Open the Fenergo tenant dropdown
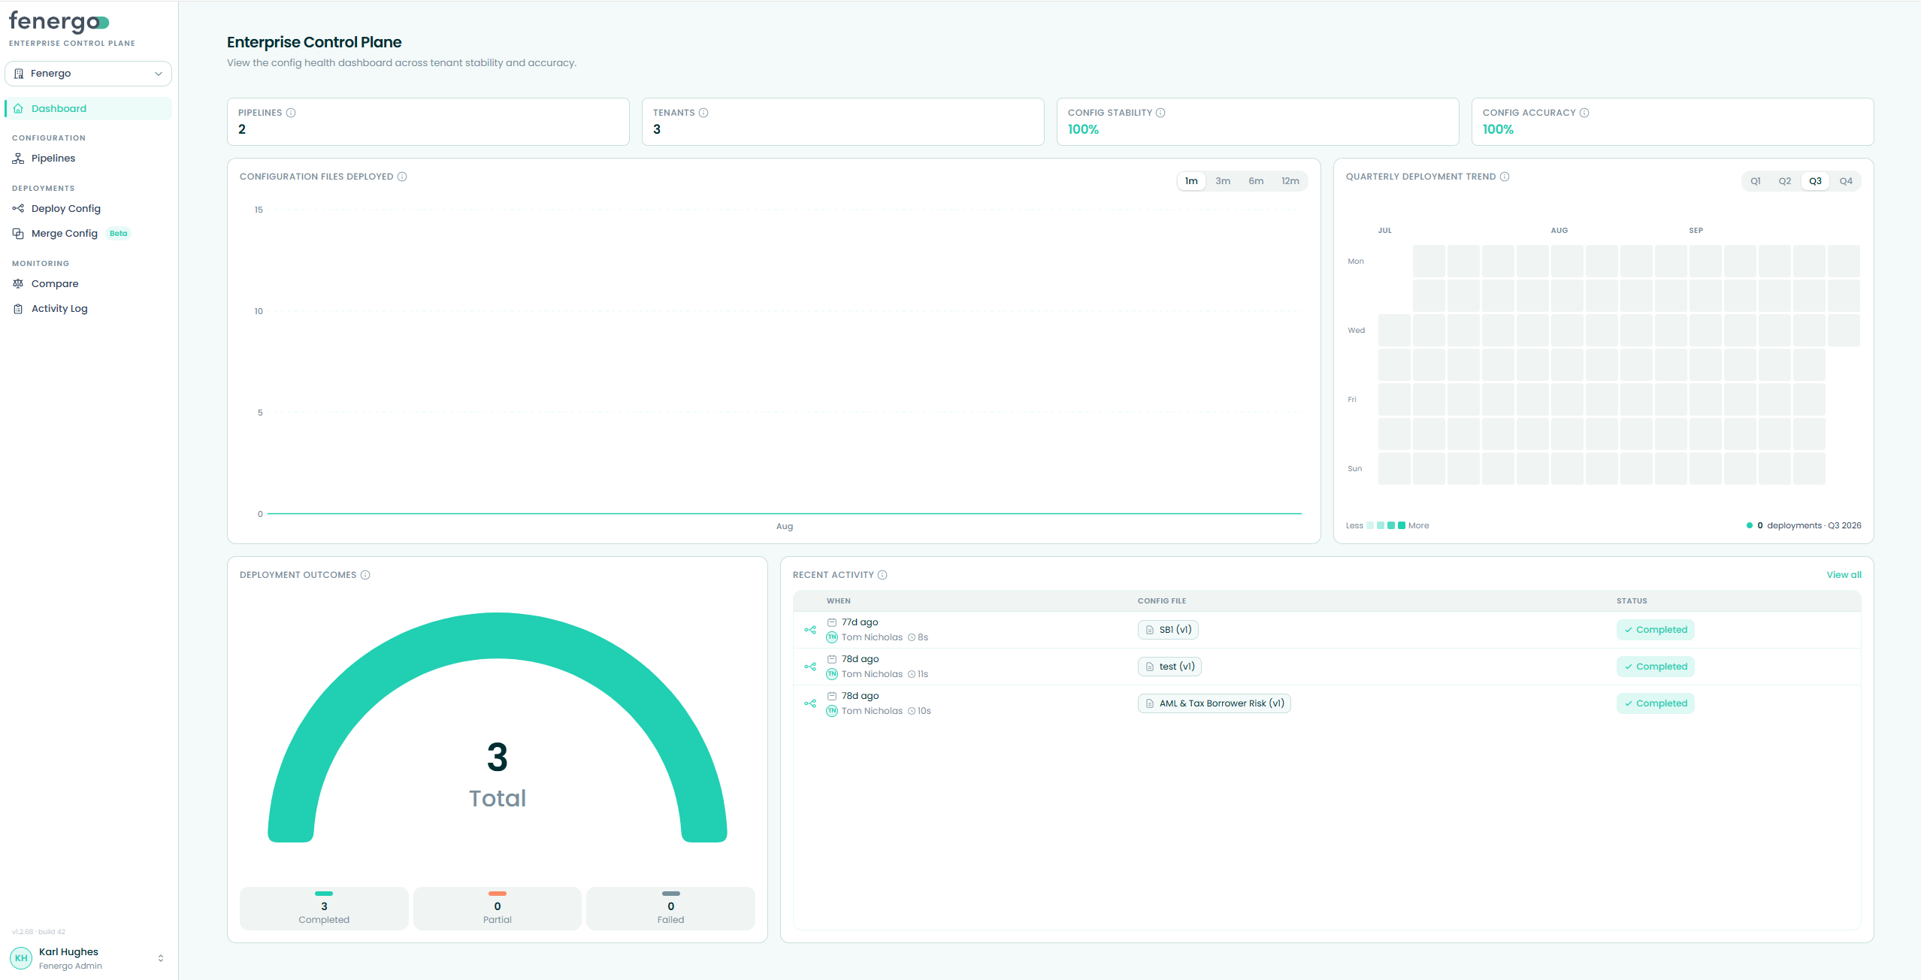 coord(88,74)
